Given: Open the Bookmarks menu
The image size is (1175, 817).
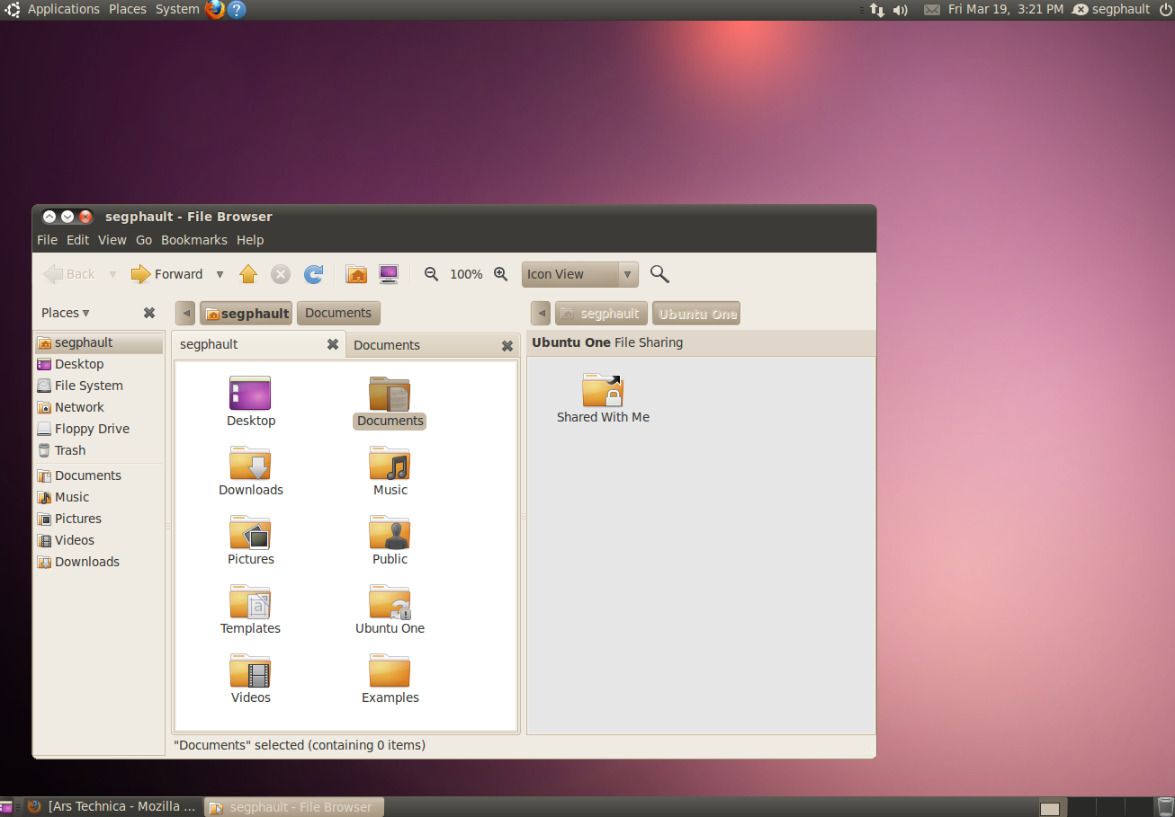Looking at the screenshot, I should coord(194,240).
